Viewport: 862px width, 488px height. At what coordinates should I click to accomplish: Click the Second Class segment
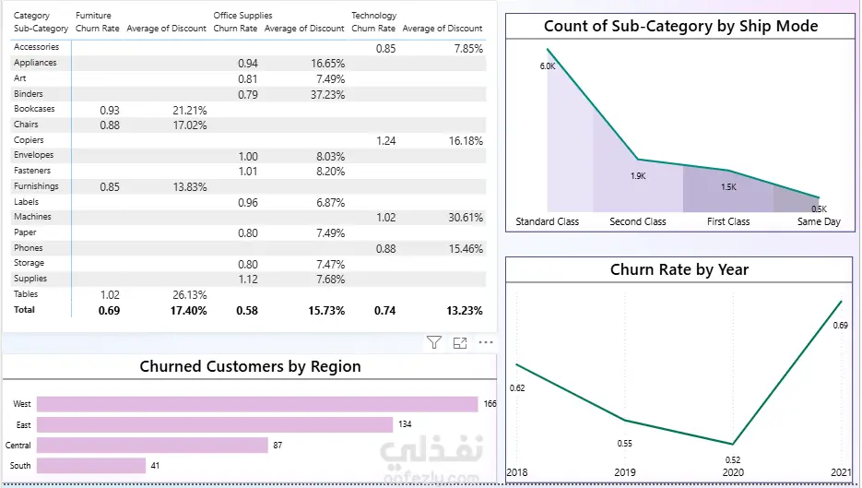[x=638, y=184]
